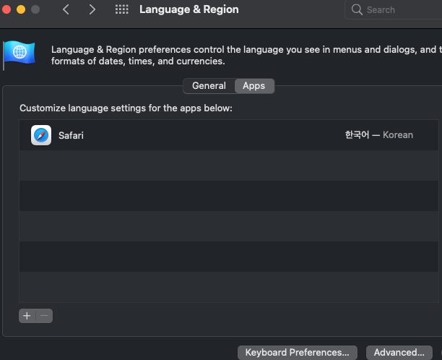
Task: Go forward with the right chevron arrow
Action: [x=92, y=9]
